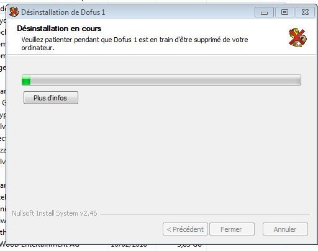The image size is (318, 251).
Task: Show details with Plus d'infos button
Action: [x=51, y=97]
